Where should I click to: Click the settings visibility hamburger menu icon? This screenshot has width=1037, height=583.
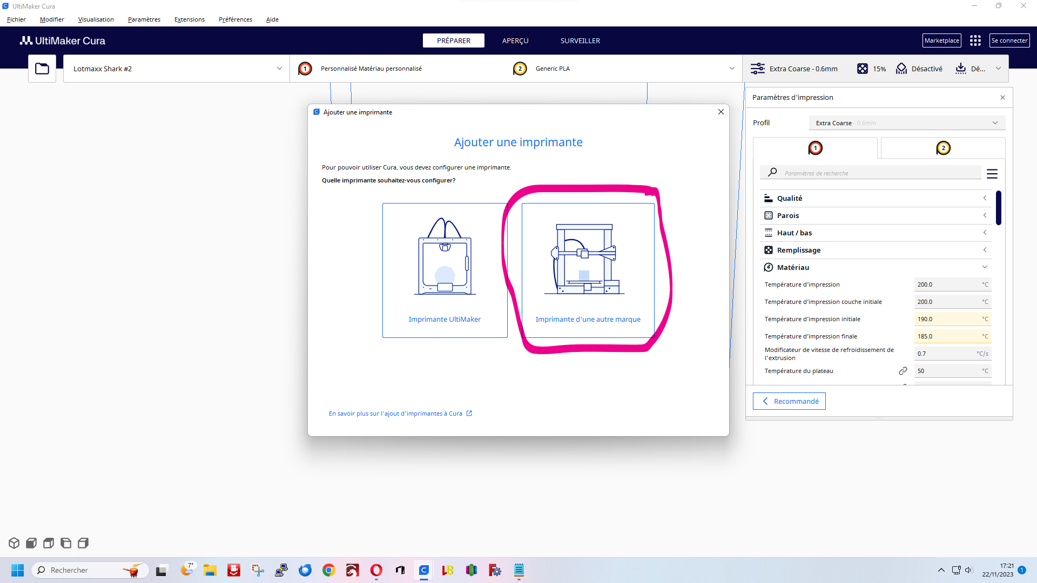[992, 174]
